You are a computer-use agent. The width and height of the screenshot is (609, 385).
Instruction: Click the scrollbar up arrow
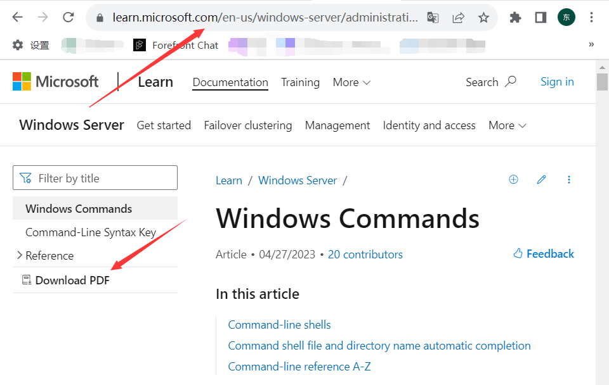coord(603,67)
